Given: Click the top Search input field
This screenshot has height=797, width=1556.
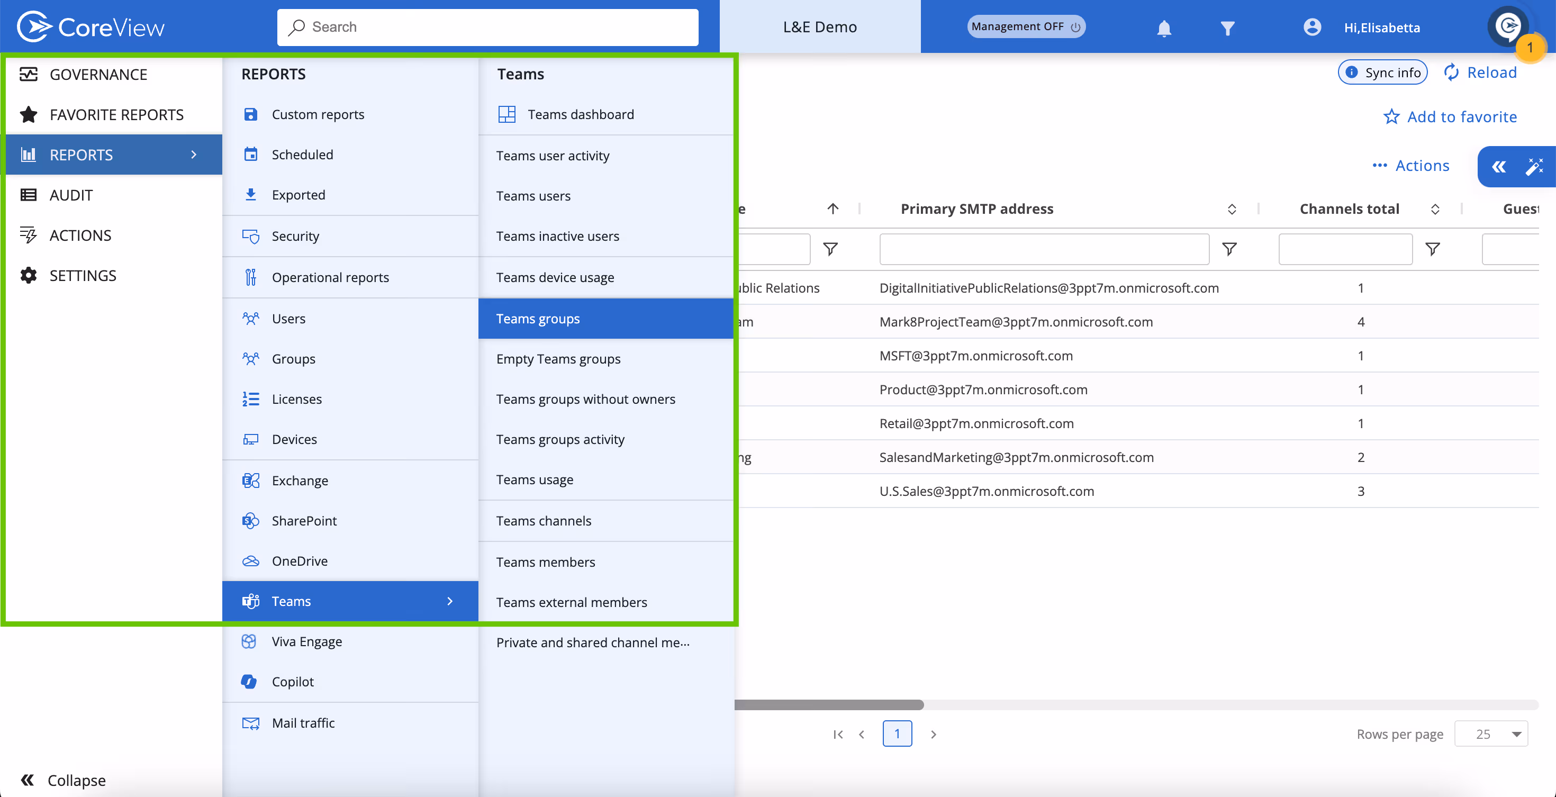Looking at the screenshot, I should [x=487, y=27].
